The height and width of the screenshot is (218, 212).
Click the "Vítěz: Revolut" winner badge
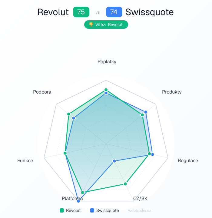pos(106,25)
